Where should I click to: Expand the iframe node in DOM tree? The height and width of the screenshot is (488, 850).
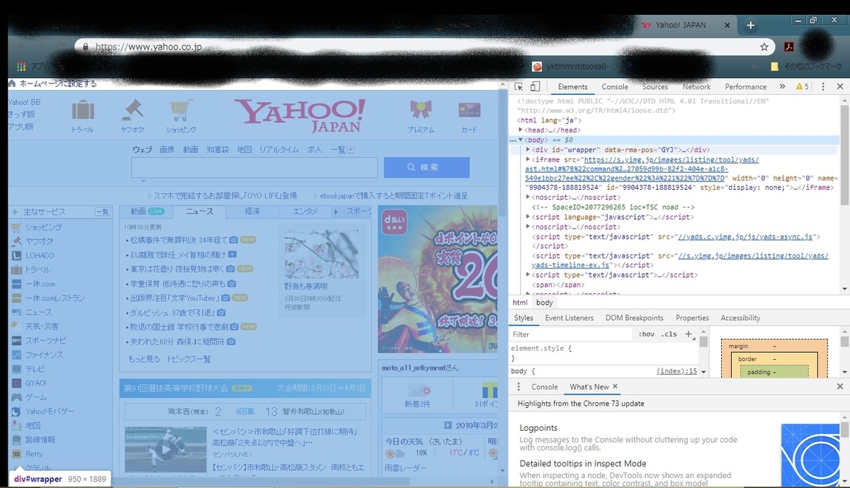point(528,159)
